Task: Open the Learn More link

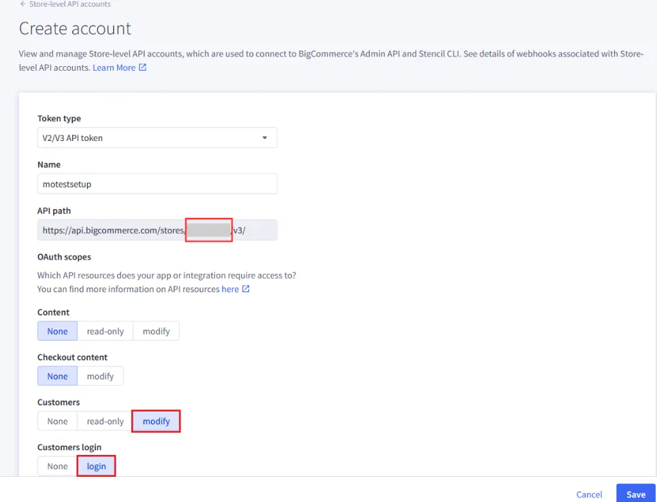Action: (x=114, y=67)
